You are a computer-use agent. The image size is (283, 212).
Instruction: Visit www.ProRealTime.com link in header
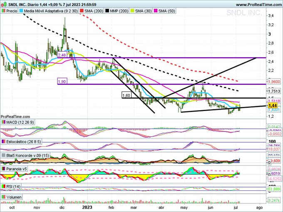(x=258, y=5)
